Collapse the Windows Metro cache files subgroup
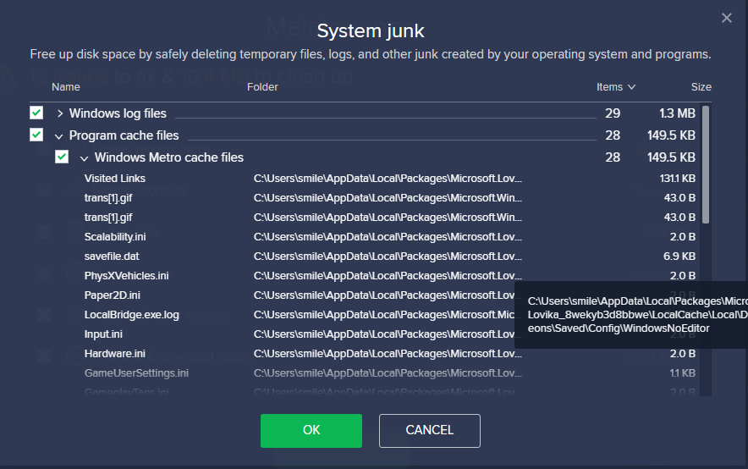Image resolution: width=748 pixels, height=469 pixels. tap(84, 158)
